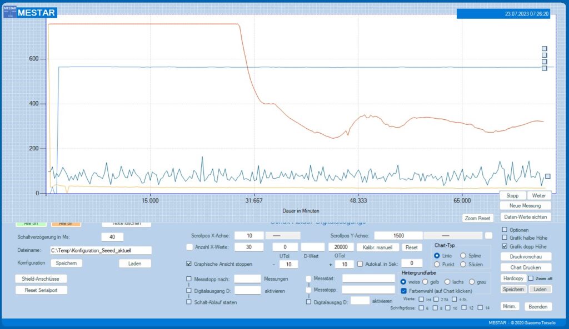Image resolution: width=569 pixels, height=329 pixels.
Task: Click the lone series marker near the chart bottom
Action: (547, 176)
